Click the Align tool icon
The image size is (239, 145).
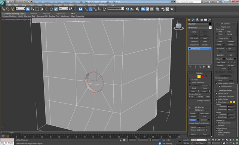coord(132,9)
